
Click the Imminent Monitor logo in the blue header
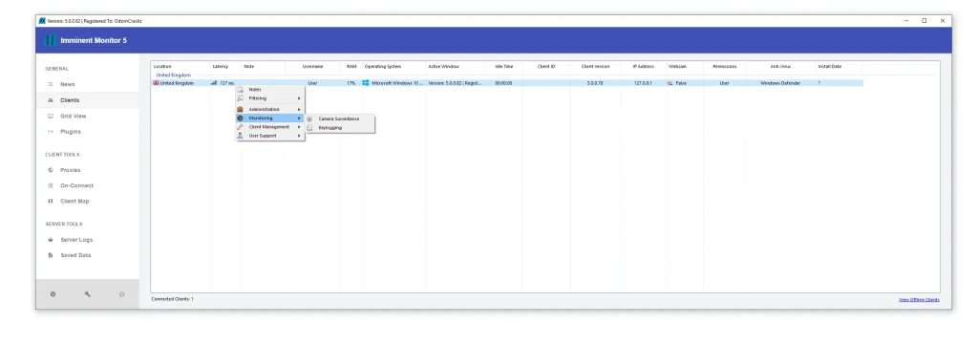pyautogui.click(x=51, y=40)
